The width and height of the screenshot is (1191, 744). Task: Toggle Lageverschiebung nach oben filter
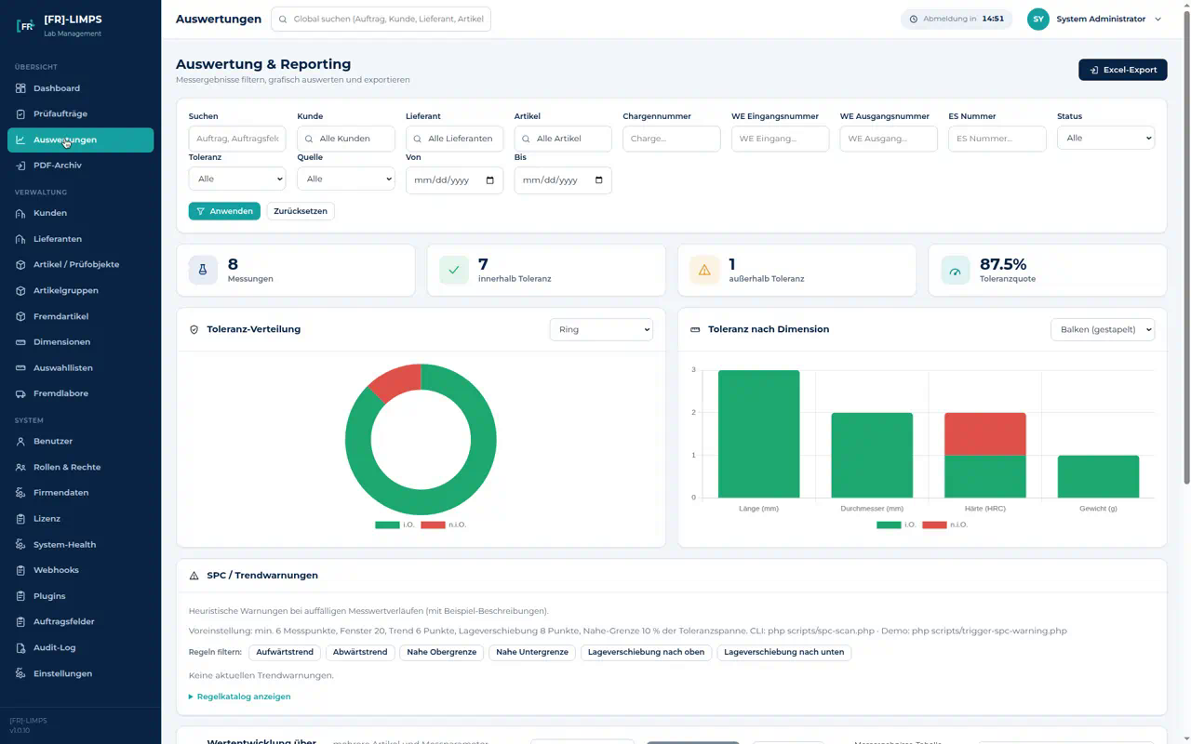[647, 652]
